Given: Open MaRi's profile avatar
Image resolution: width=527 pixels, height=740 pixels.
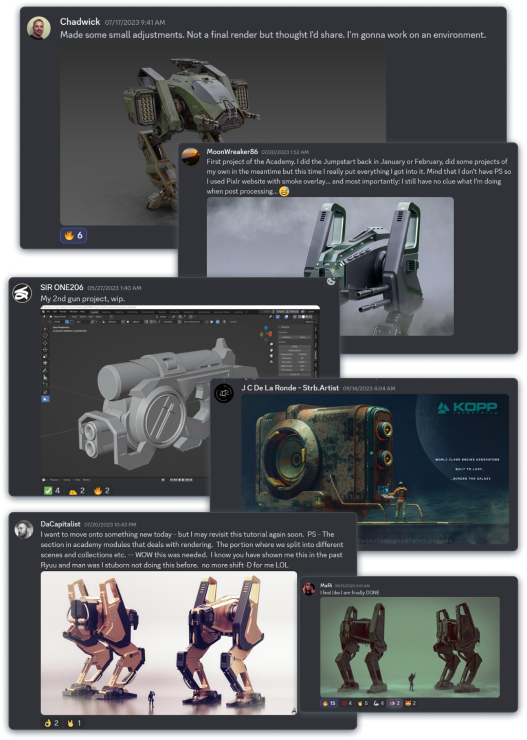Looking at the screenshot, I should point(308,588).
